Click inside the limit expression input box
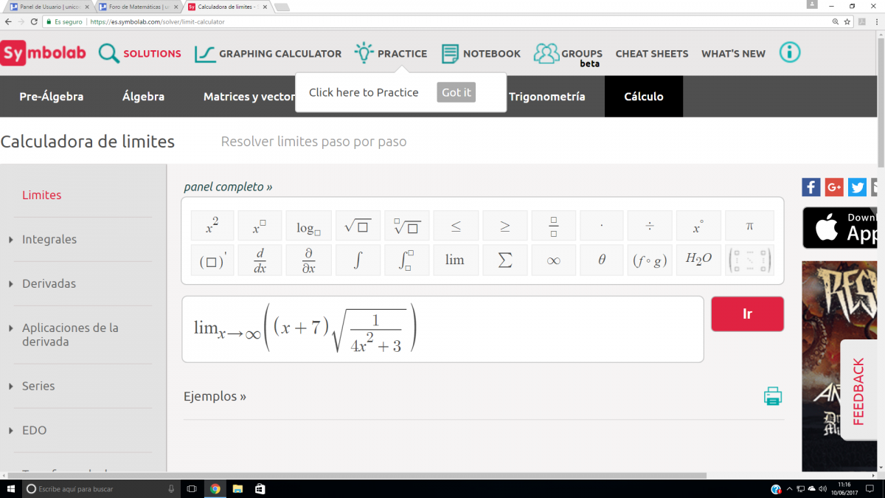 coord(553,329)
